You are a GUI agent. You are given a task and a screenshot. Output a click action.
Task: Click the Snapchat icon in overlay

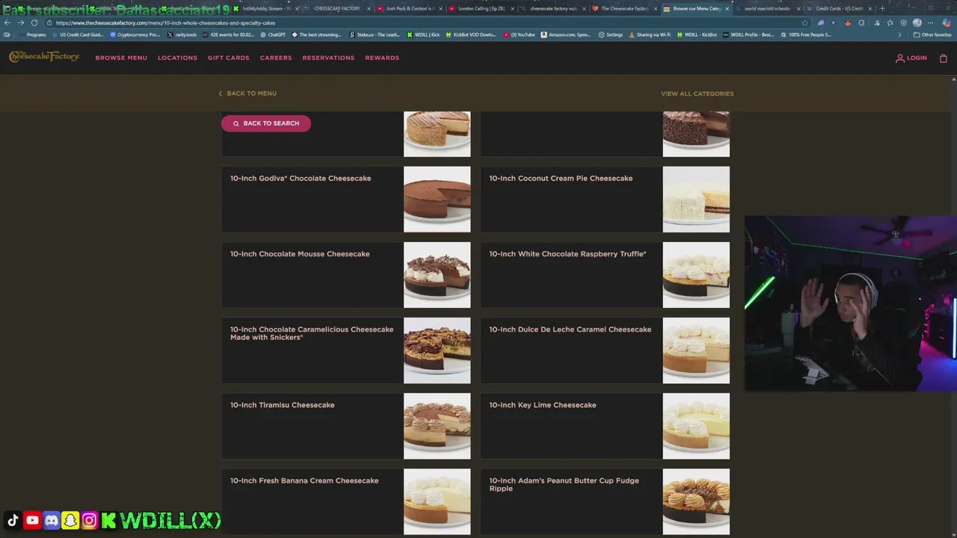70,520
